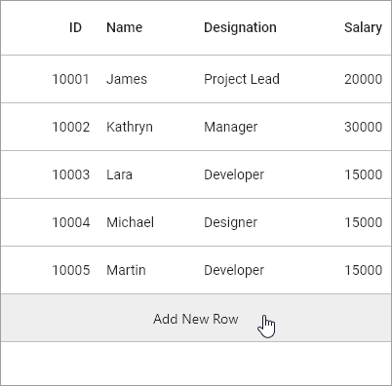Select the cell with ID 10004

[71, 222]
